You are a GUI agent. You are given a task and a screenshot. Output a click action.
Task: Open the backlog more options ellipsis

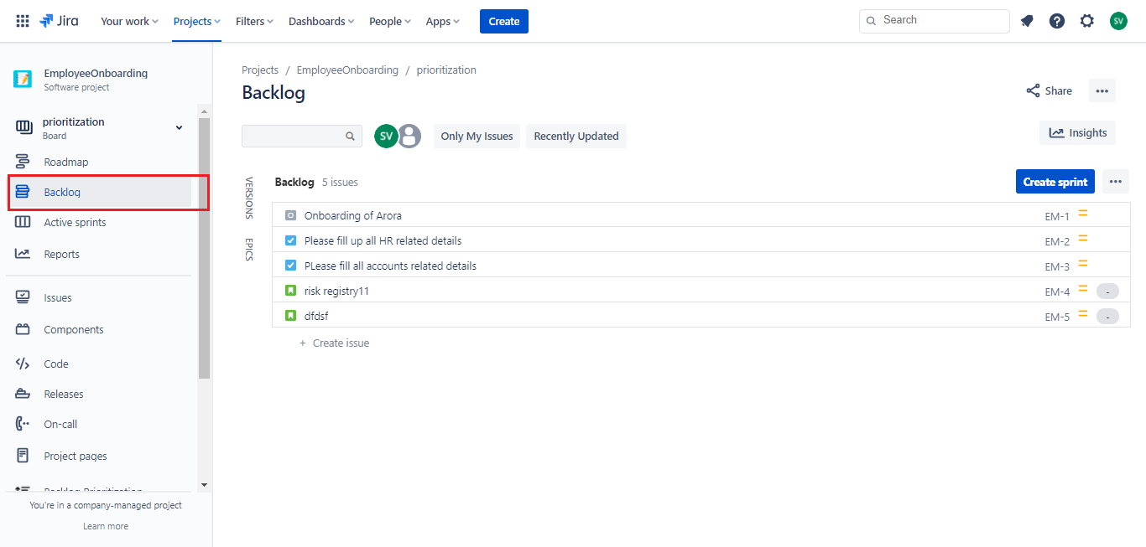point(1115,182)
